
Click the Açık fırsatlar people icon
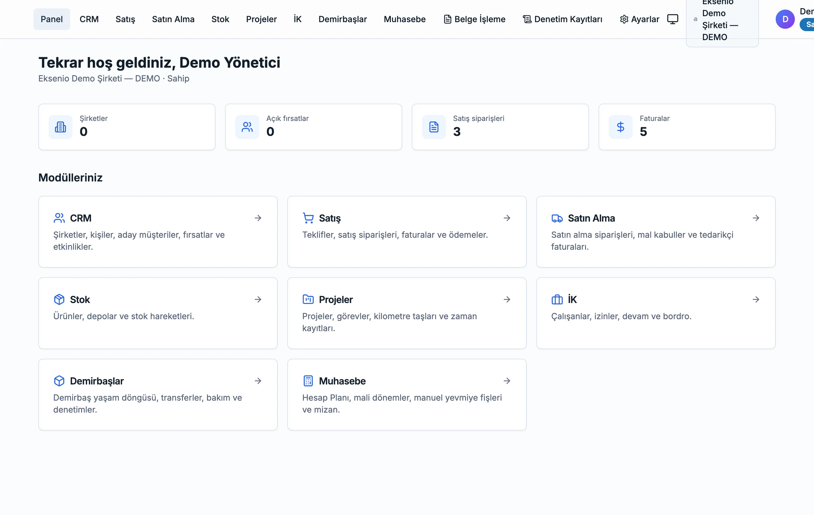click(x=247, y=127)
